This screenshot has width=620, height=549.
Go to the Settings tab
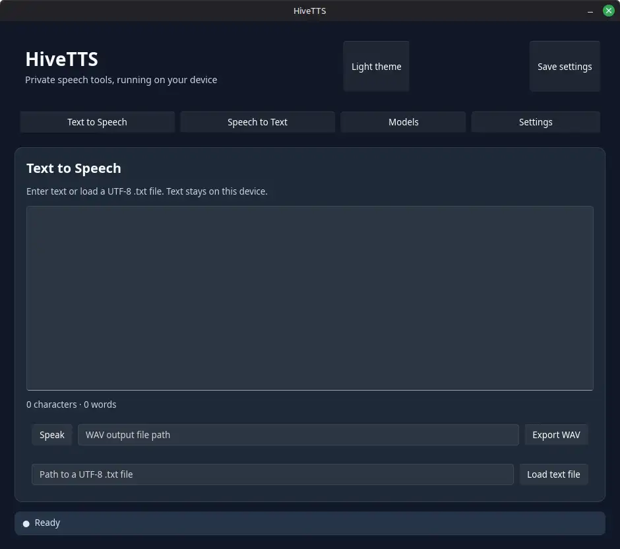pyautogui.click(x=536, y=122)
